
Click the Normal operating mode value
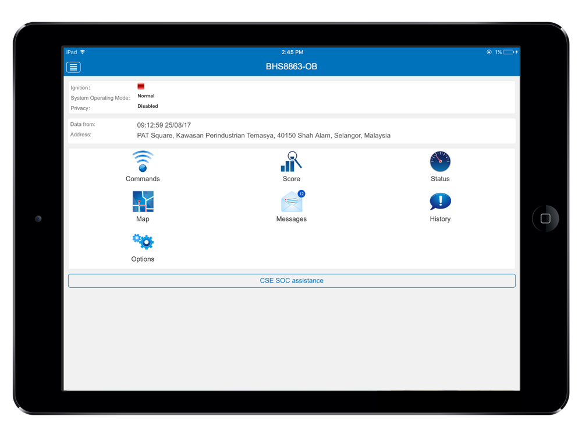tap(146, 96)
